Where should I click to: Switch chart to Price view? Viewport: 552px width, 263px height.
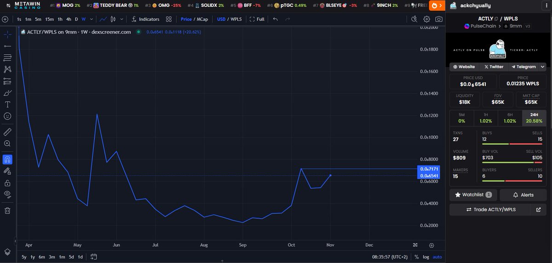[186, 19]
